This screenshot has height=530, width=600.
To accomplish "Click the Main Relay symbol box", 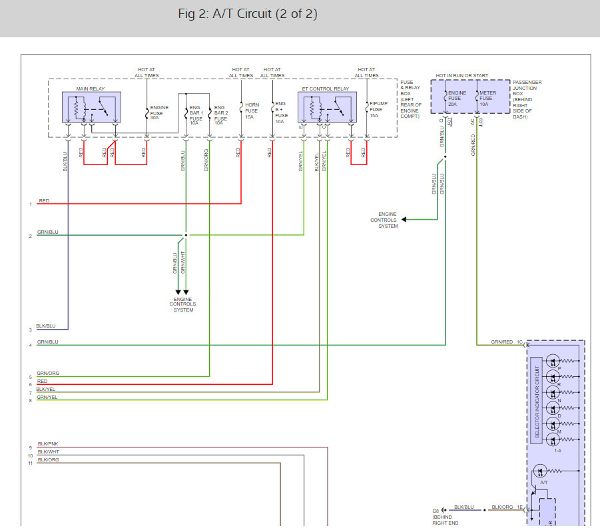I will (91, 107).
